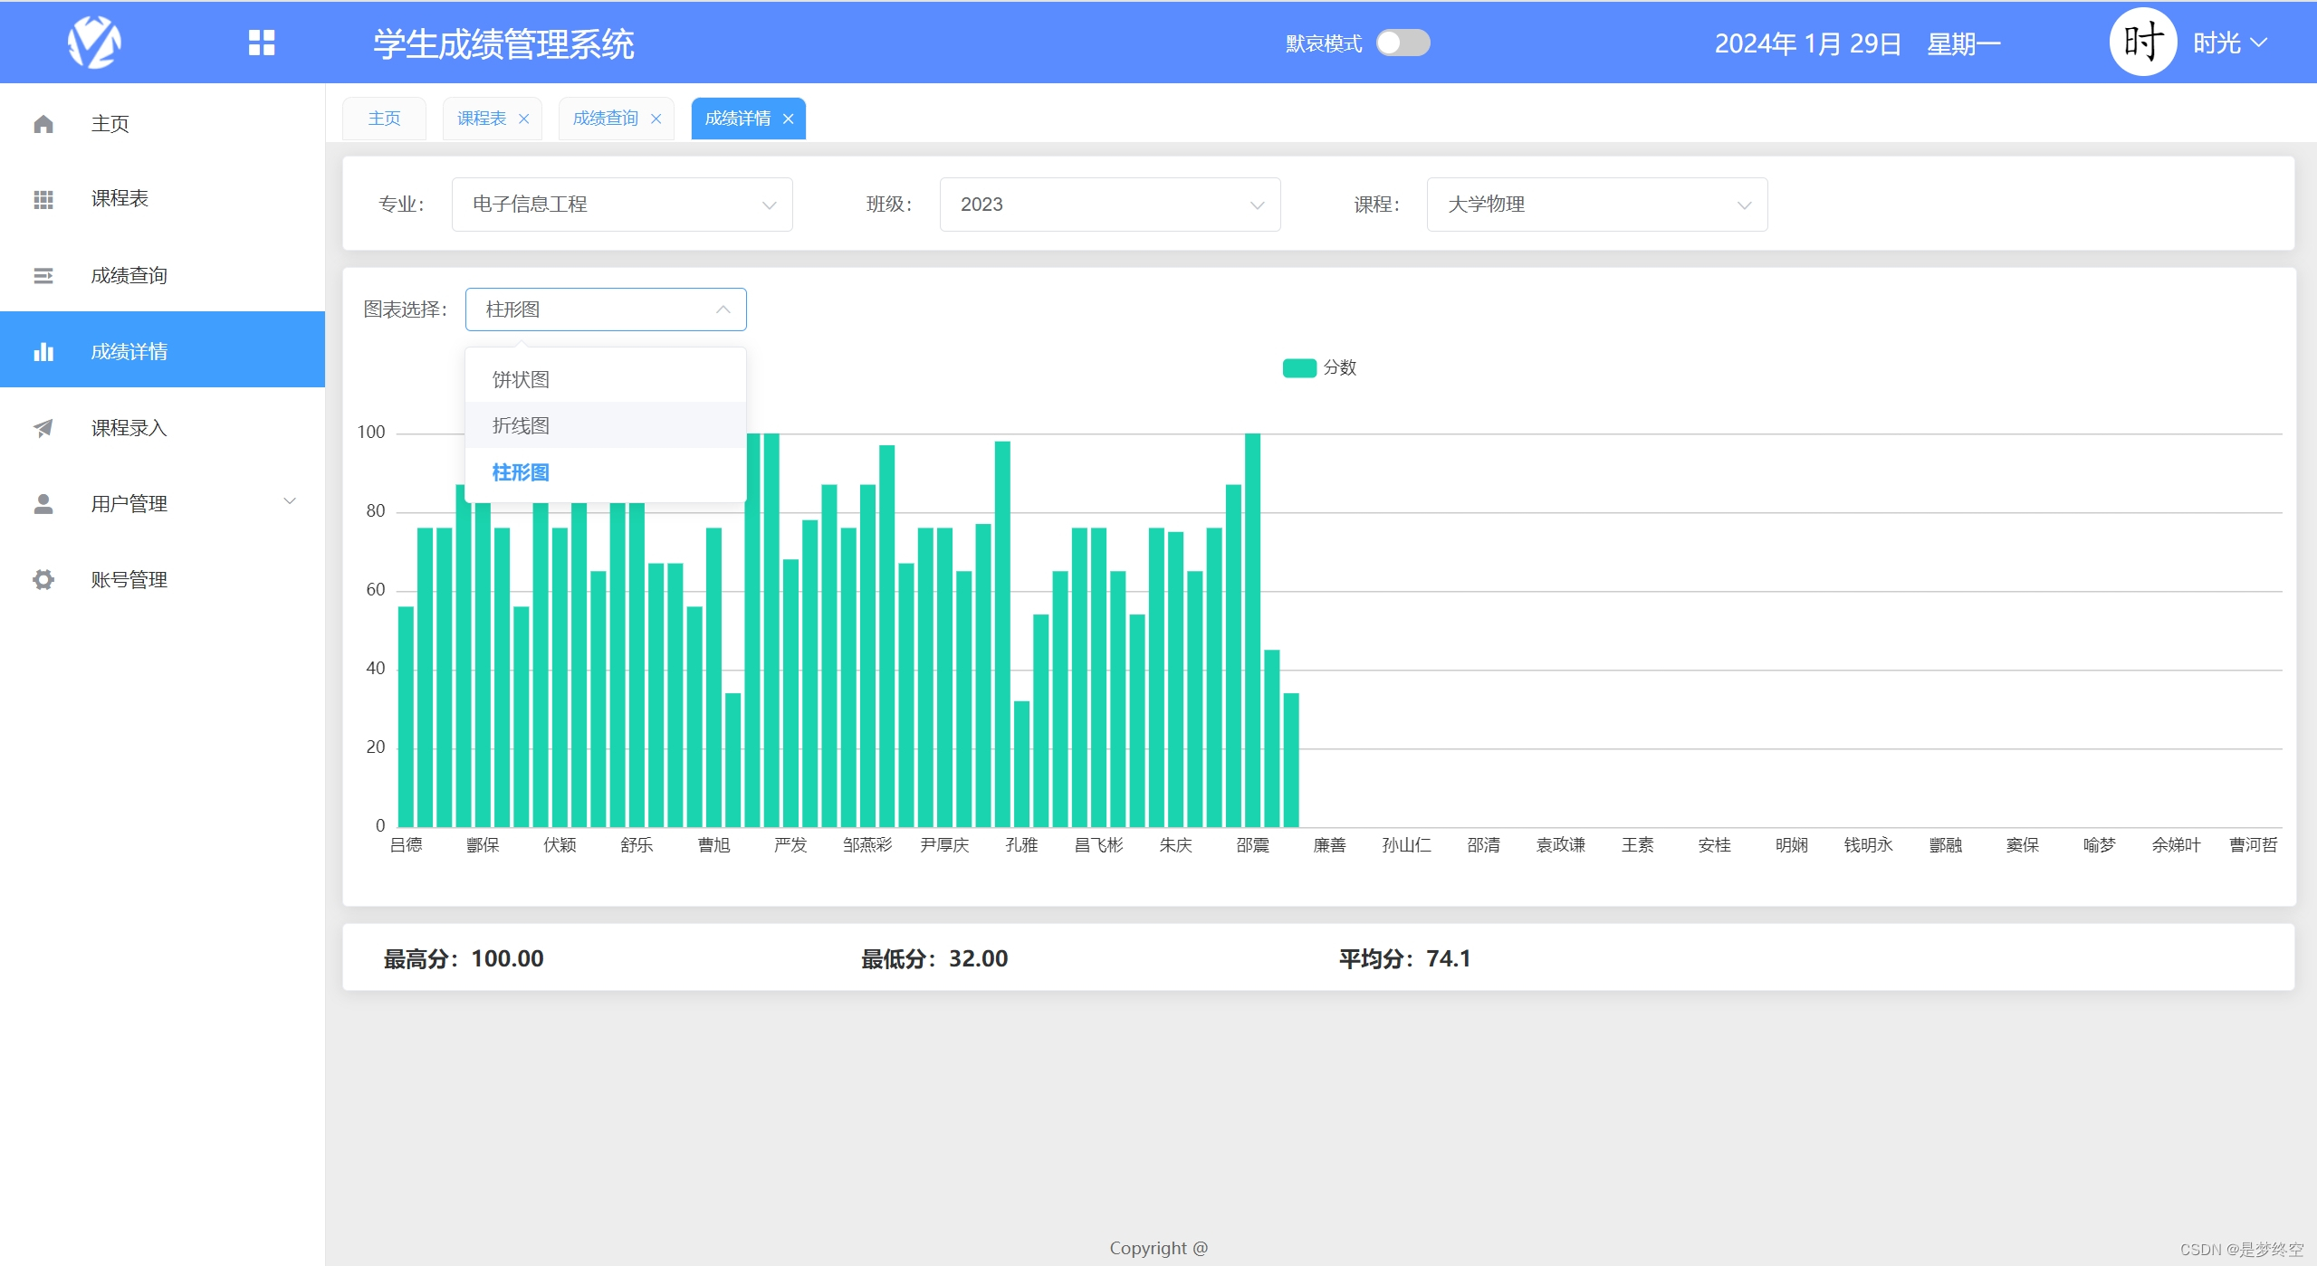Screen dimensions: 2317x1266
Task: Open the 课程 dropdown showing 大学物理
Action: (x=1596, y=205)
